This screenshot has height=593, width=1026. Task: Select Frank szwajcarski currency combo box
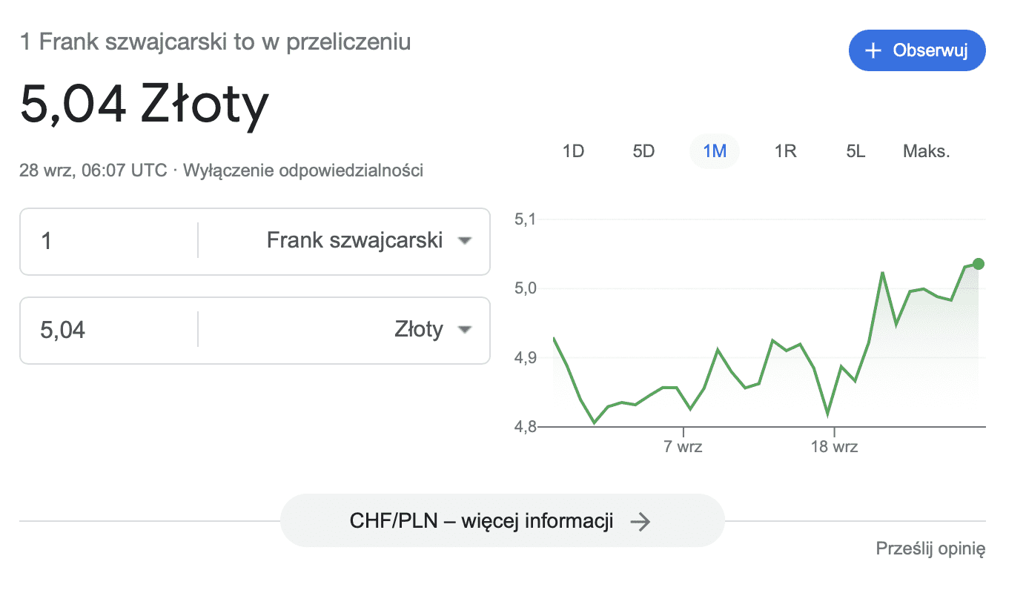click(344, 241)
